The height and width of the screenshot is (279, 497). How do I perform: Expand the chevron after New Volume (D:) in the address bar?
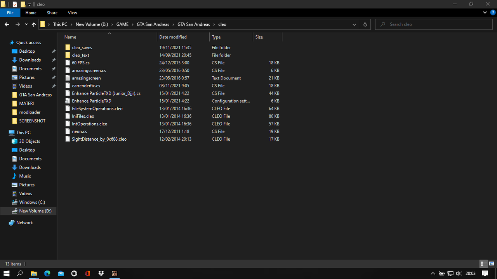pyautogui.click(x=112, y=24)
